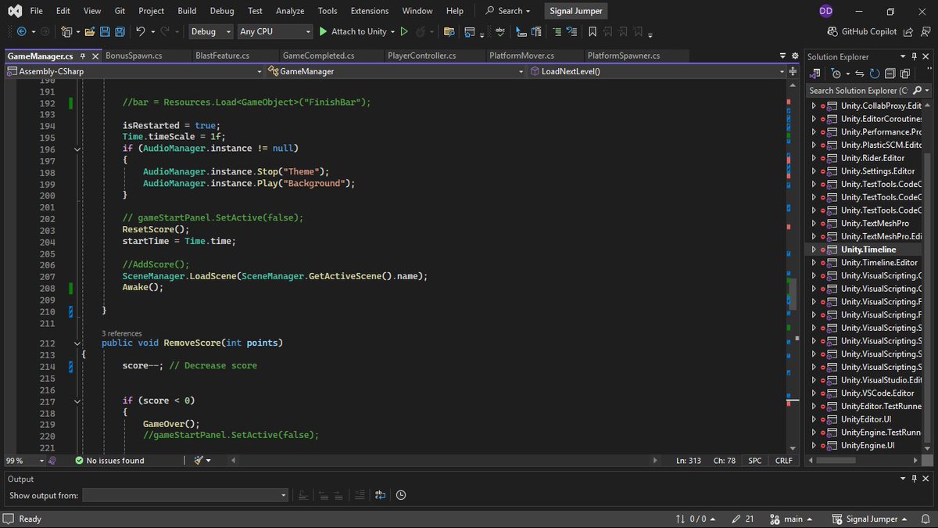The height and width of the screenshot is (528, 938).
Task: Click the spell checker abc icon
Action: pos(499,31)
